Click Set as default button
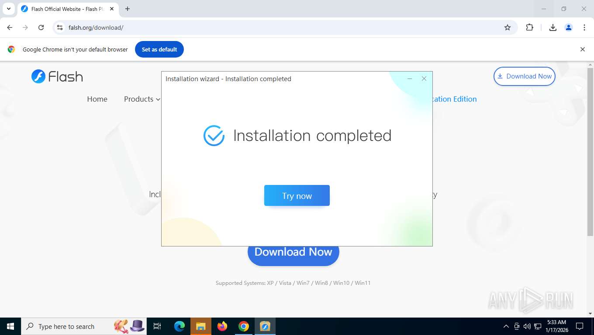 point(159,49)
